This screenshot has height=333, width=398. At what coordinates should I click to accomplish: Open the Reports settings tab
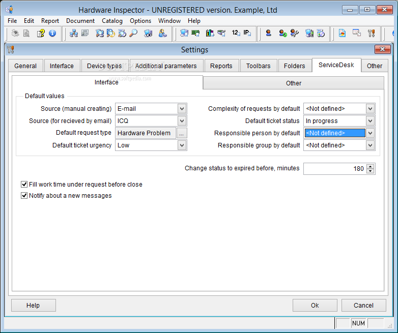221,66
